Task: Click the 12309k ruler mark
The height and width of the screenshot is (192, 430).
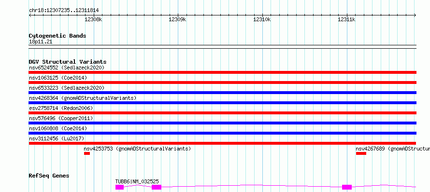Action: tap(178, 19)
